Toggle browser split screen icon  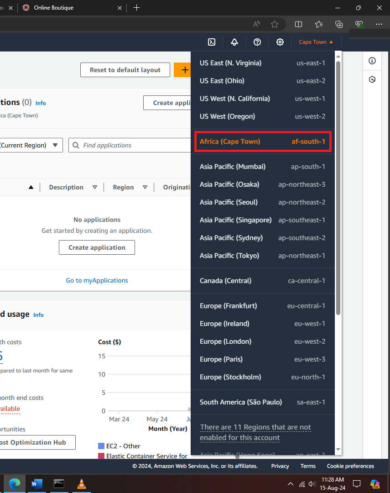point(299,24)
